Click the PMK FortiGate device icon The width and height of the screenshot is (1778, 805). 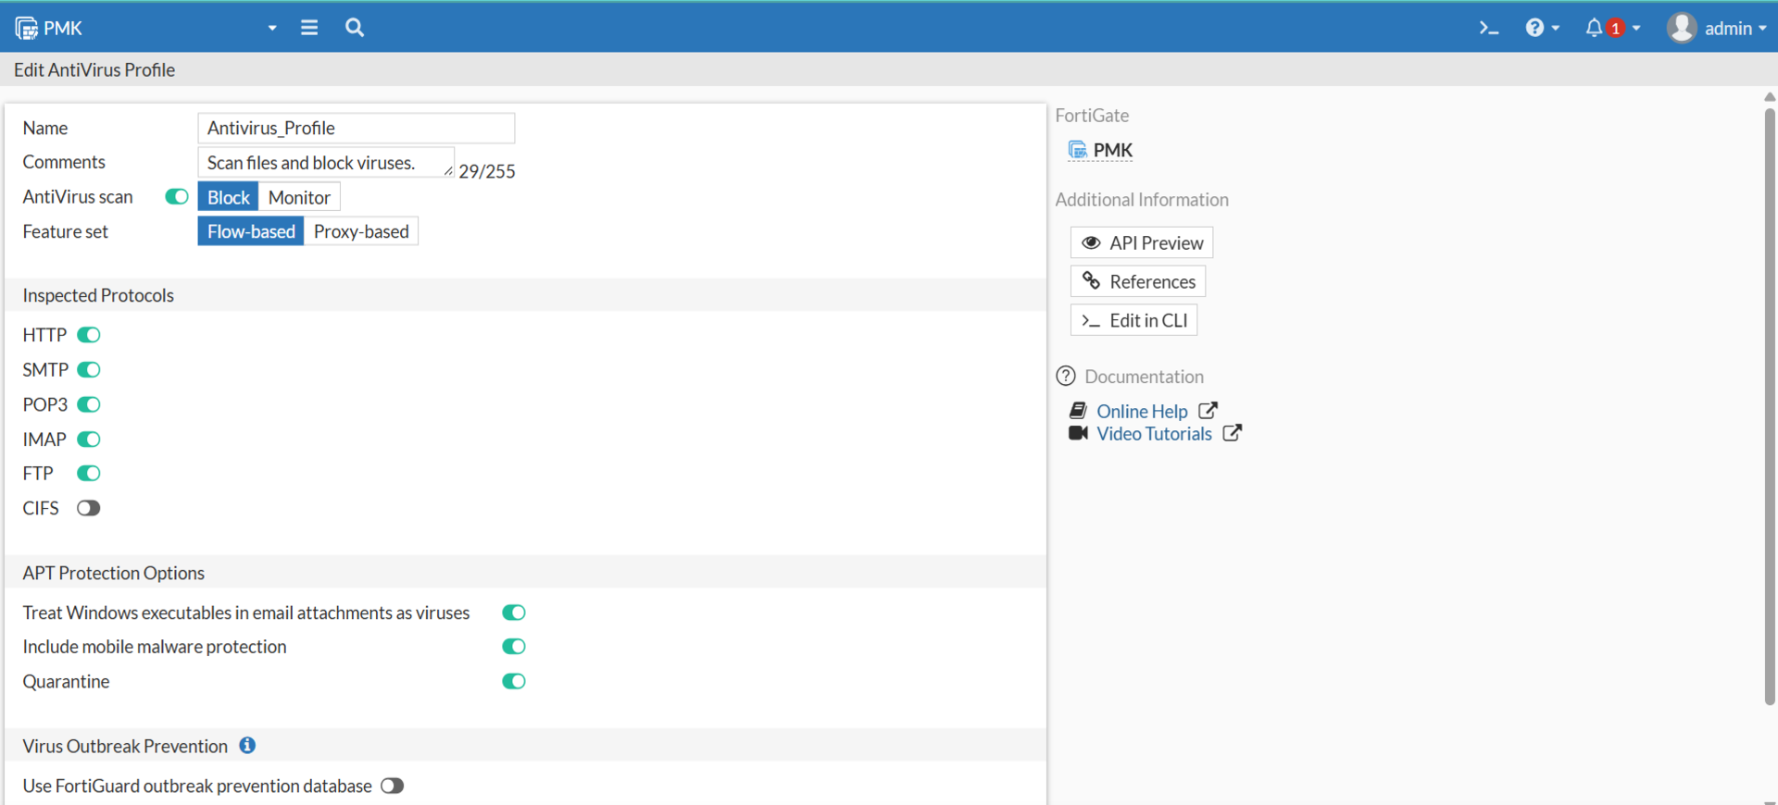click(1077, 150)
